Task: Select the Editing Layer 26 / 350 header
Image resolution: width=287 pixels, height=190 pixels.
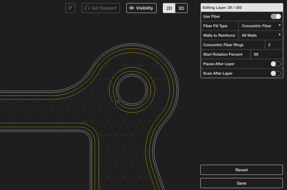Action: pyautogui.click(x=242, y=7)
